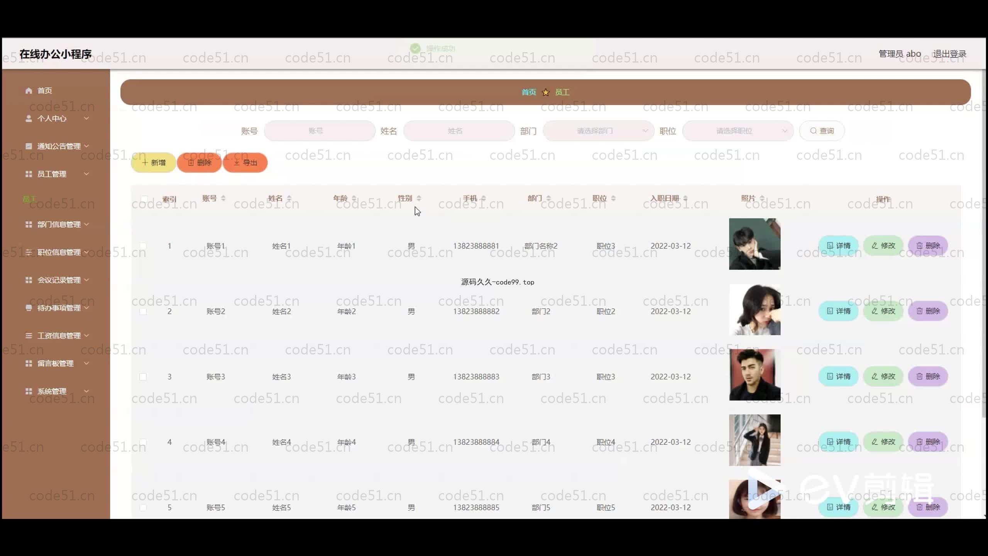Image resolution: width=988 pixels, height=556 pixels.
Task: Open the 工资信息管理 menu item
Action: [56, 336]
